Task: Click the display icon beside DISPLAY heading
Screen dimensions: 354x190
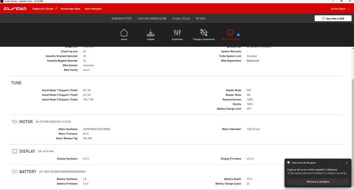Action: pyautogui.click(x=15, y=151)
